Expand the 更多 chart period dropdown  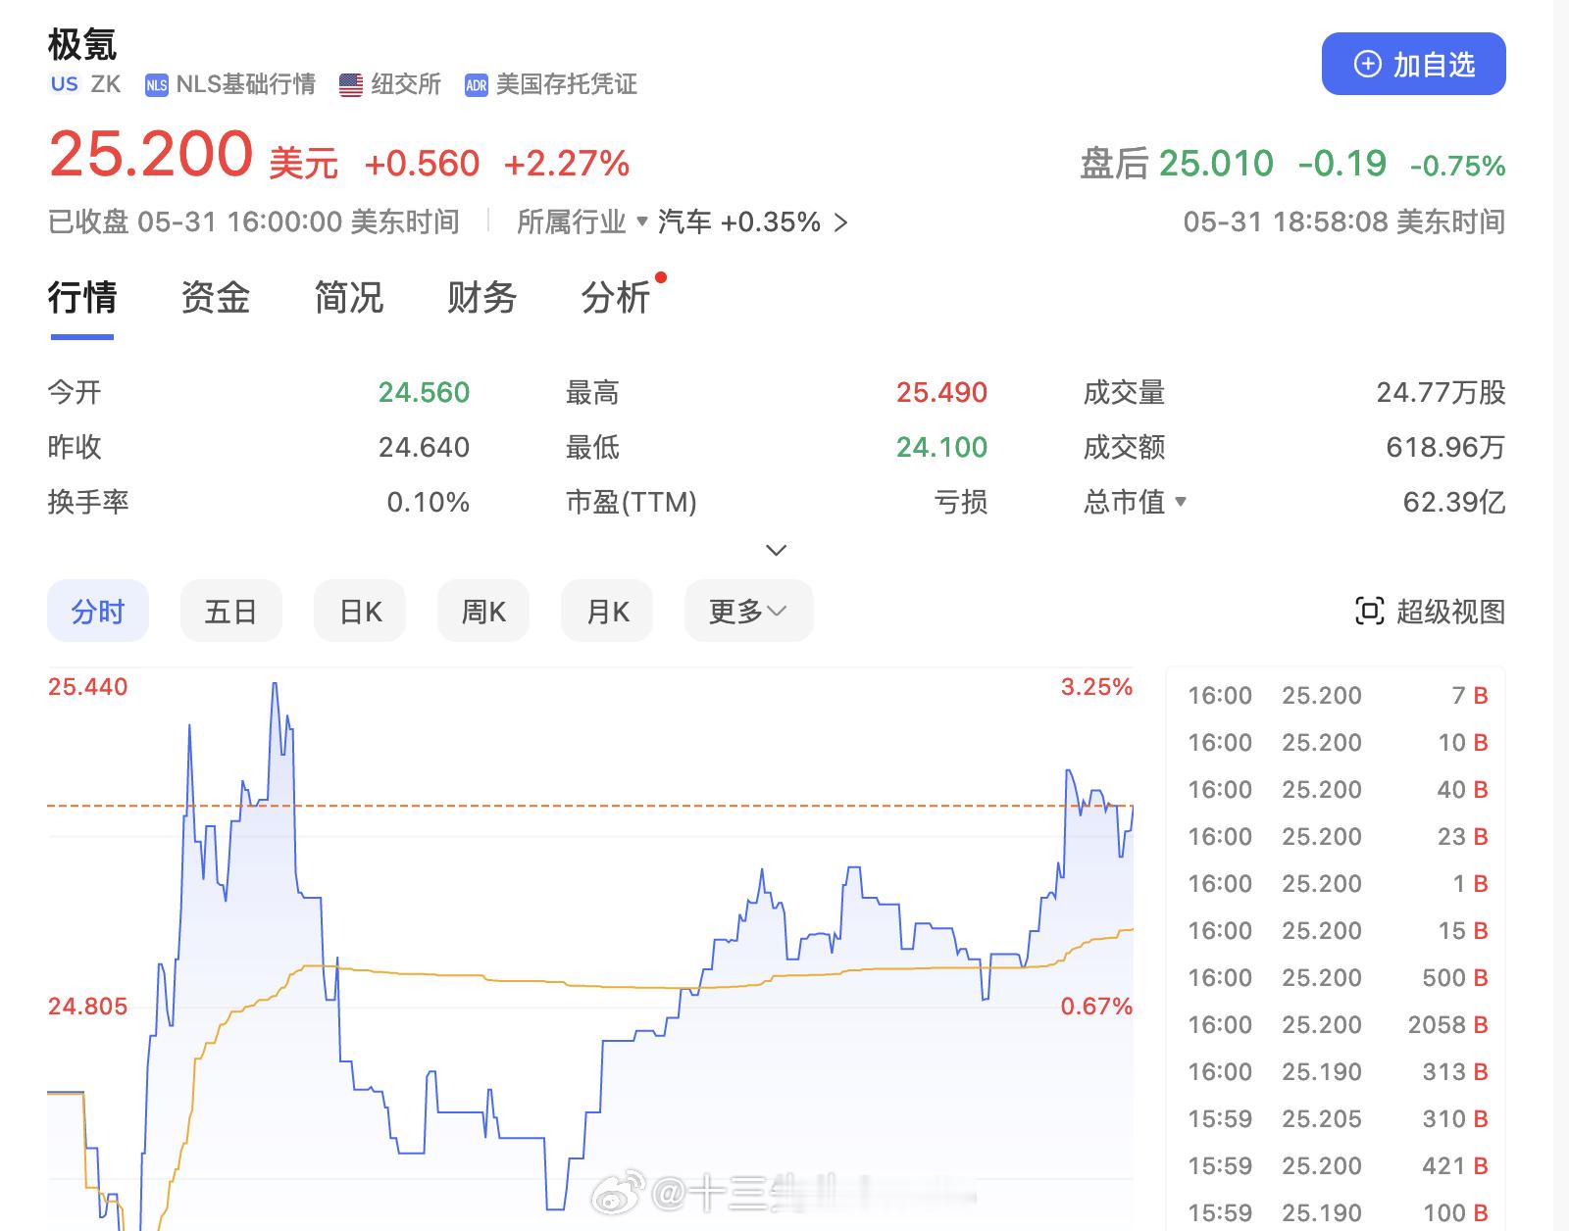(749, 612)
